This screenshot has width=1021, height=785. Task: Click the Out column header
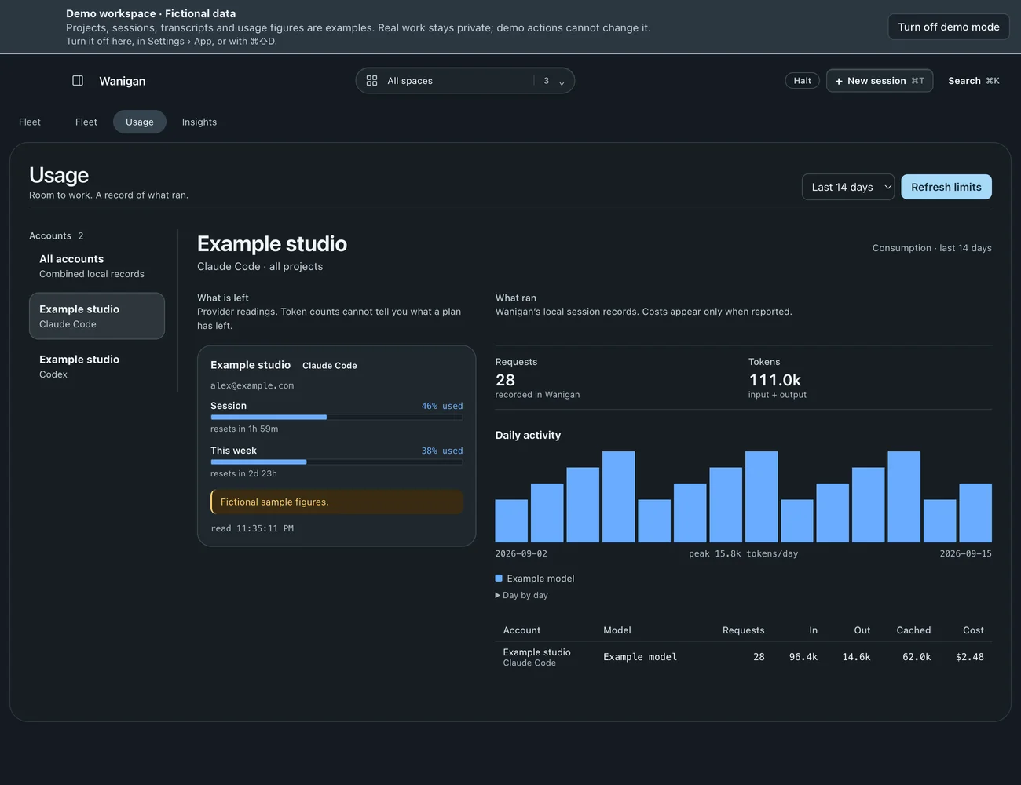pos(862,630)
